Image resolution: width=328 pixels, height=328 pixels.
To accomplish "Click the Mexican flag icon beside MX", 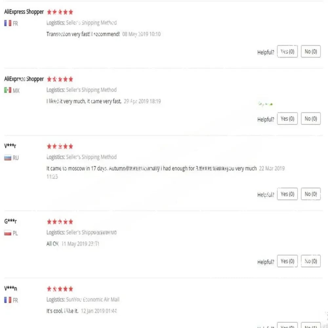I will [x=8, y=90].
